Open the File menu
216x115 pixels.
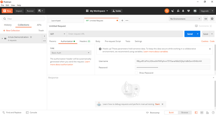pos(2,5)
